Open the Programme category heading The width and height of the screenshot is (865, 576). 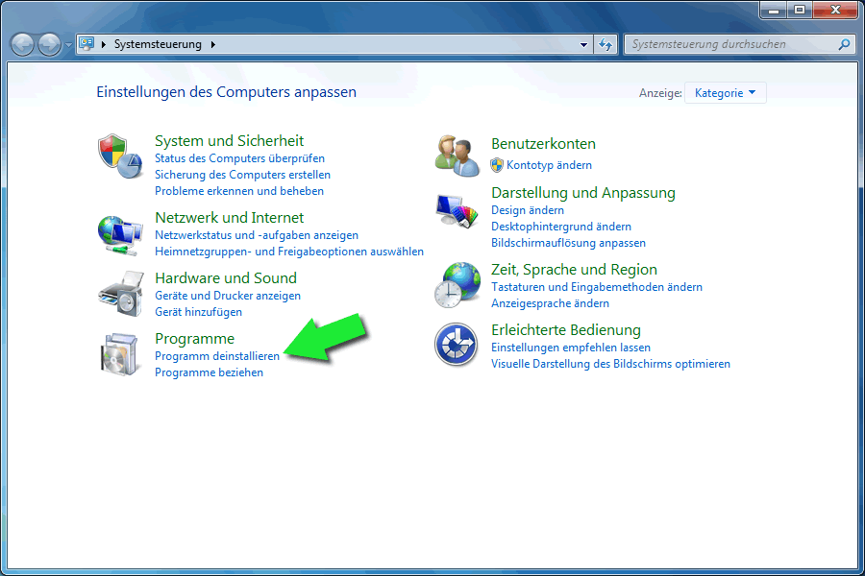click(x=194, y=339)
